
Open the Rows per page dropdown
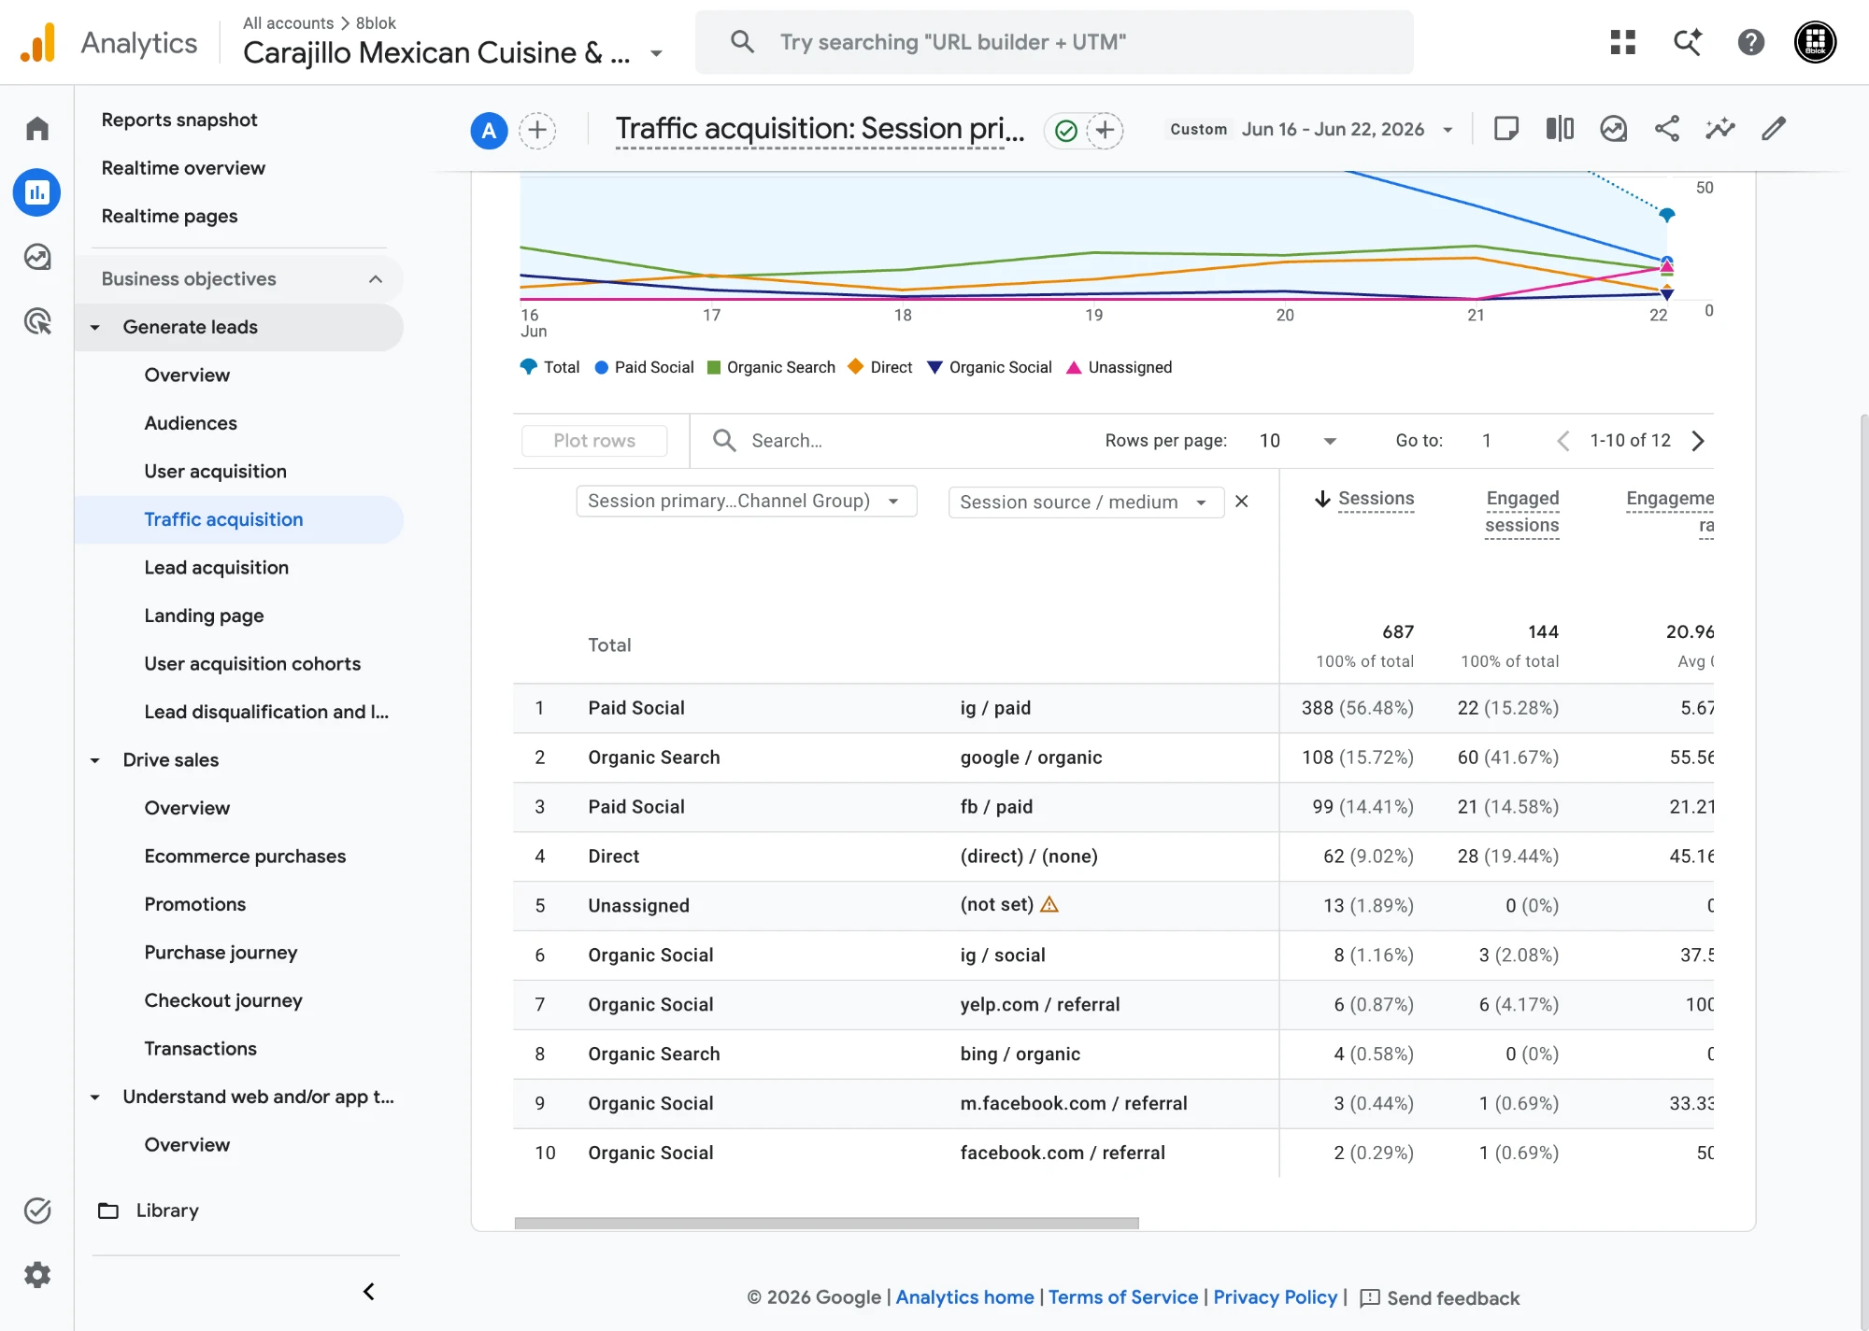tap(1297, 441)
